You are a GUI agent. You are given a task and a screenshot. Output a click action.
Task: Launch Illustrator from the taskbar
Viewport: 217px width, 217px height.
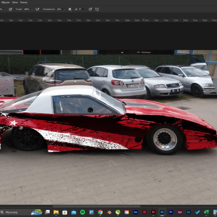pyautogui.click(x=153, y=212)
